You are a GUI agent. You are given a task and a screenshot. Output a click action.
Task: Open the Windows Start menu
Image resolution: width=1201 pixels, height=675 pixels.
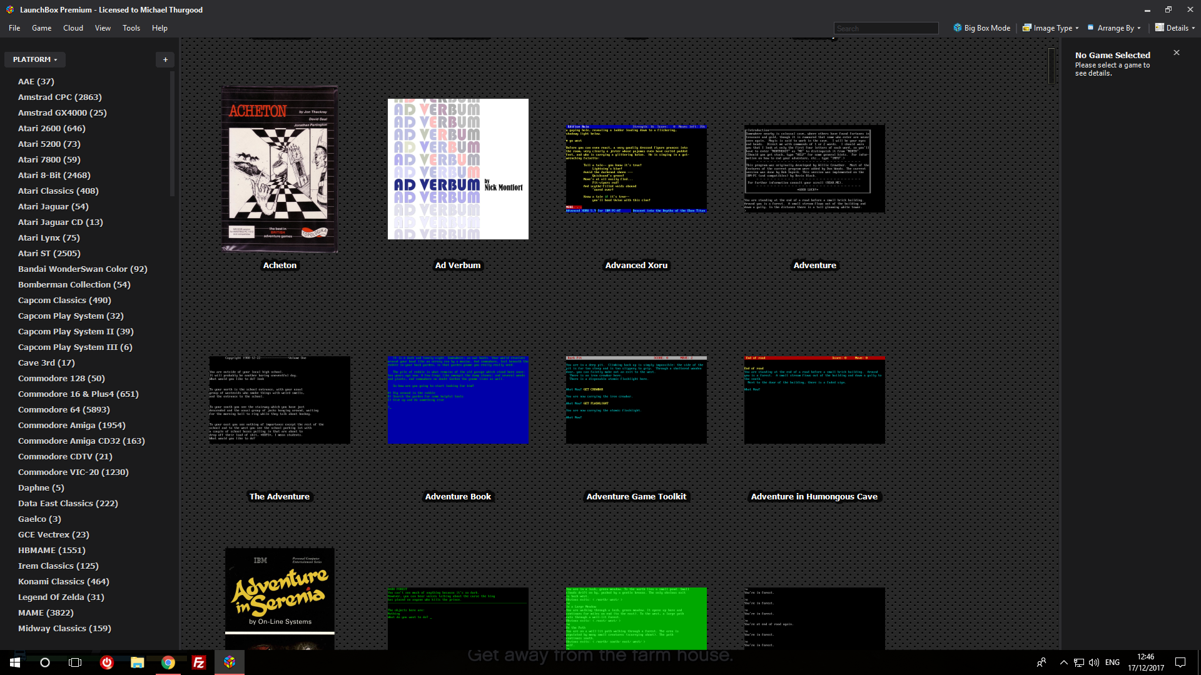click(15, 662)
